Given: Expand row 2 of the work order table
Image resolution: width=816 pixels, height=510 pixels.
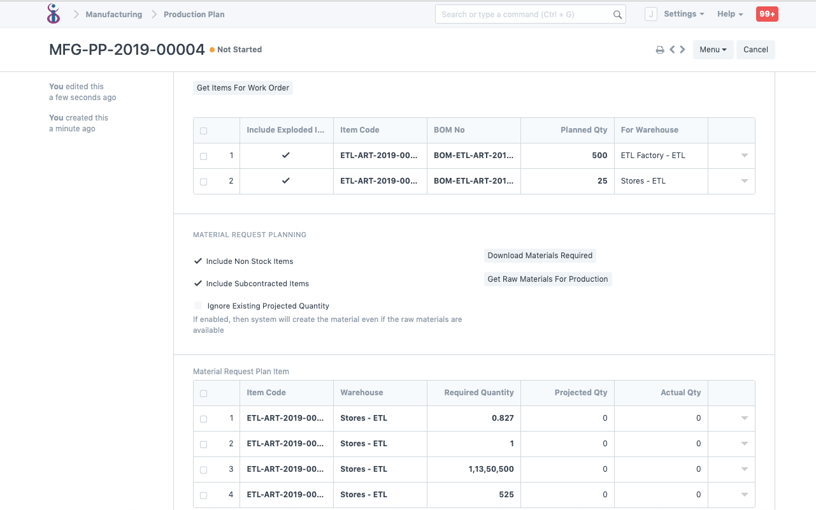Looking at the screenshot, I should 743,181.
